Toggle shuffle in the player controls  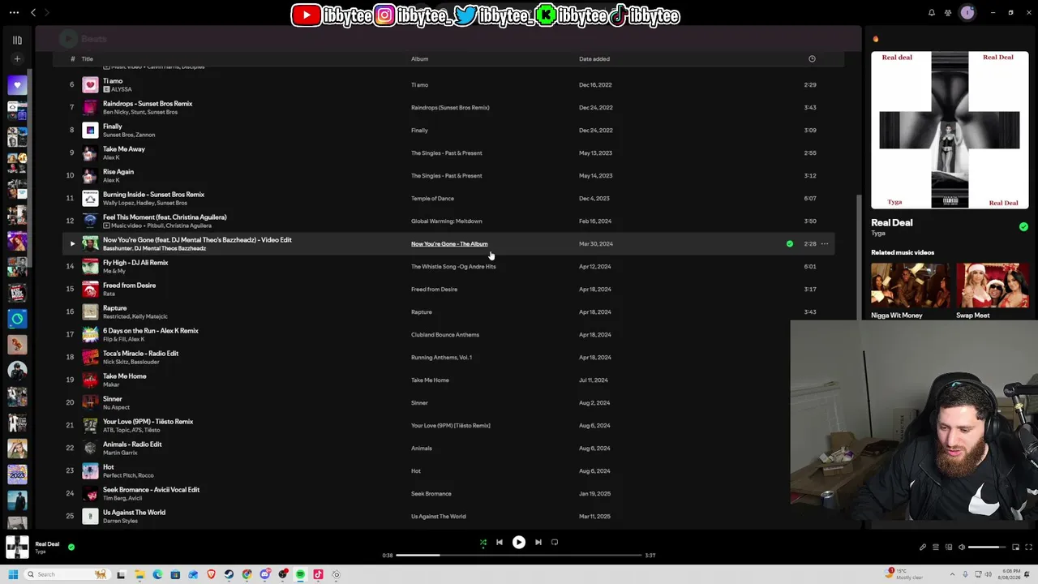[483, 543]
